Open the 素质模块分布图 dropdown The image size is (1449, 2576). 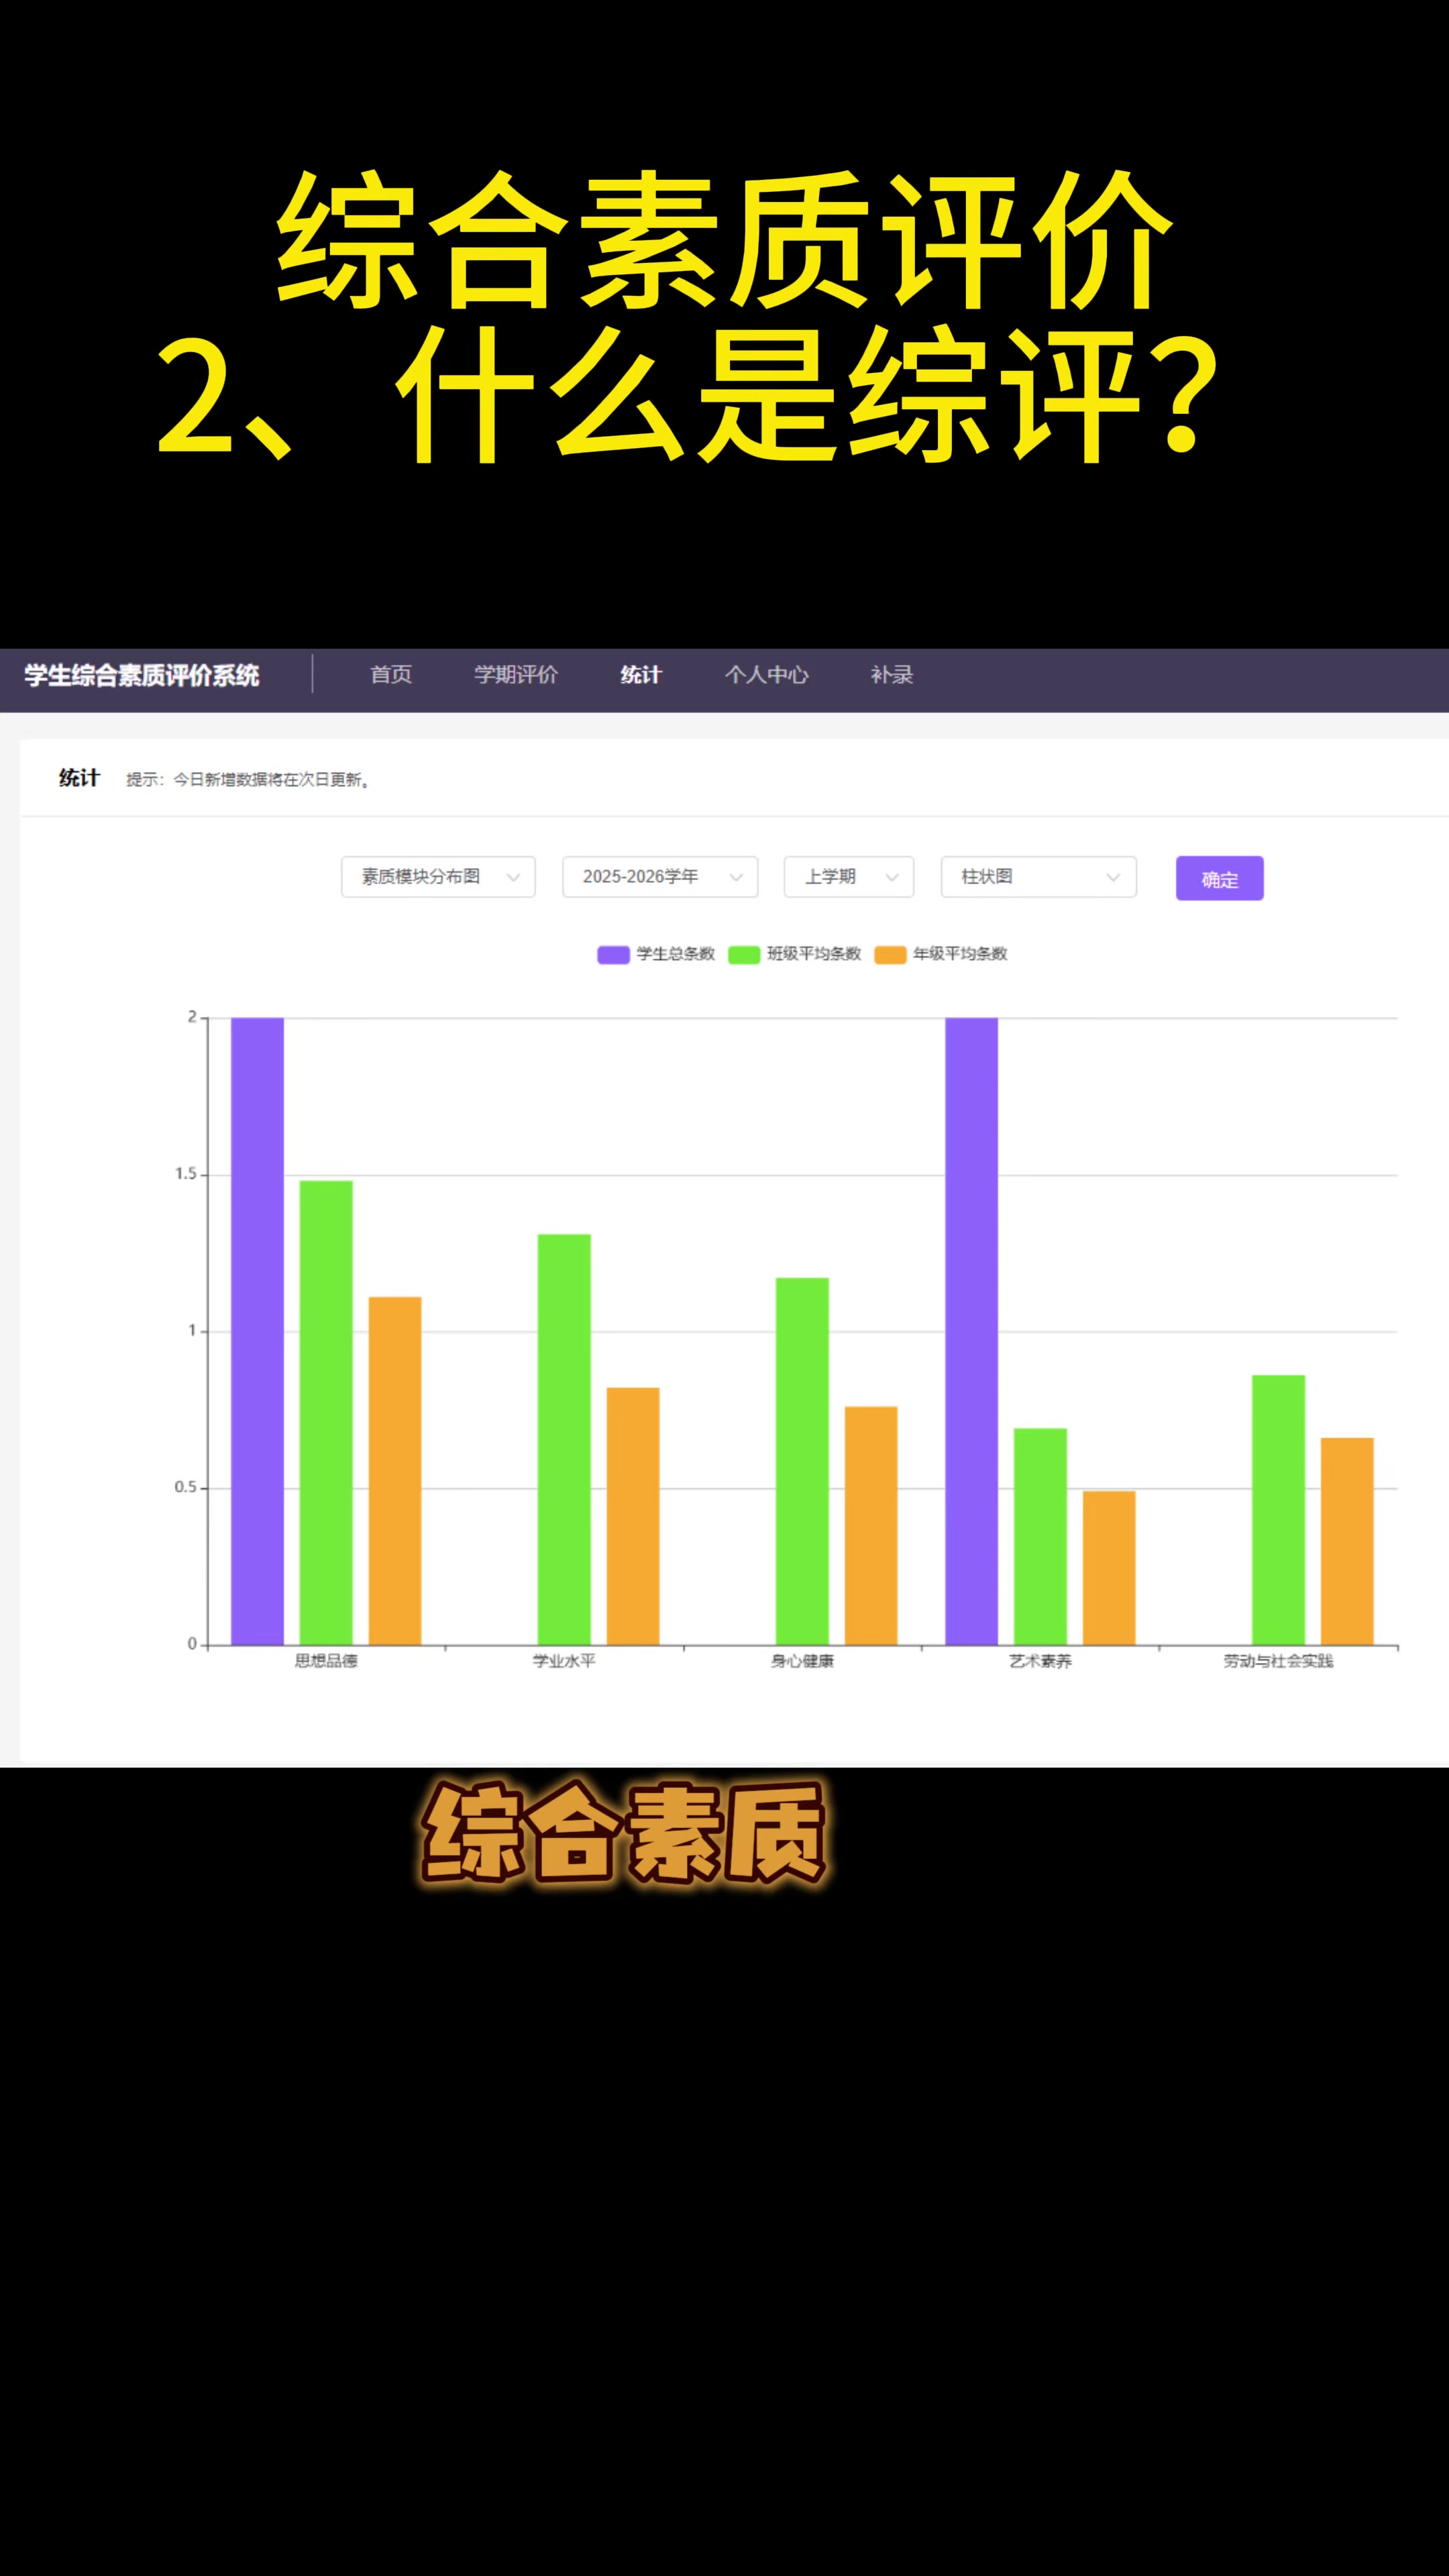[438, 877]
